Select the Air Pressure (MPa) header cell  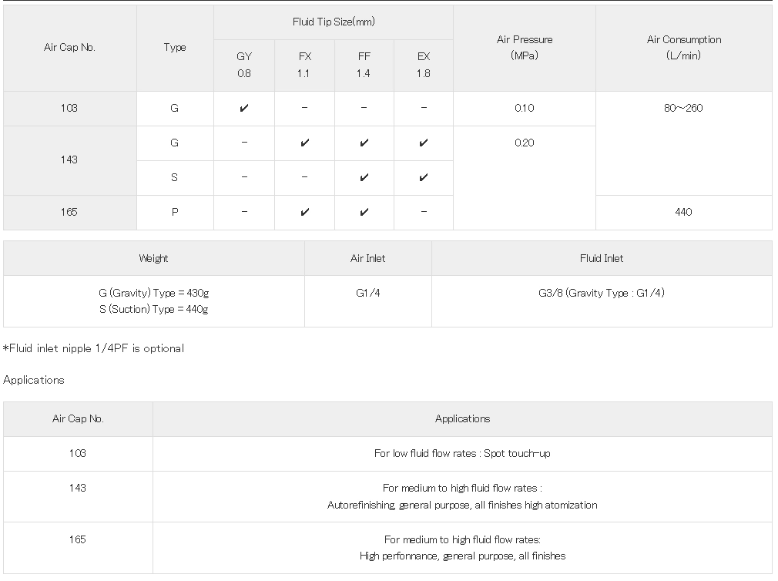525,48
